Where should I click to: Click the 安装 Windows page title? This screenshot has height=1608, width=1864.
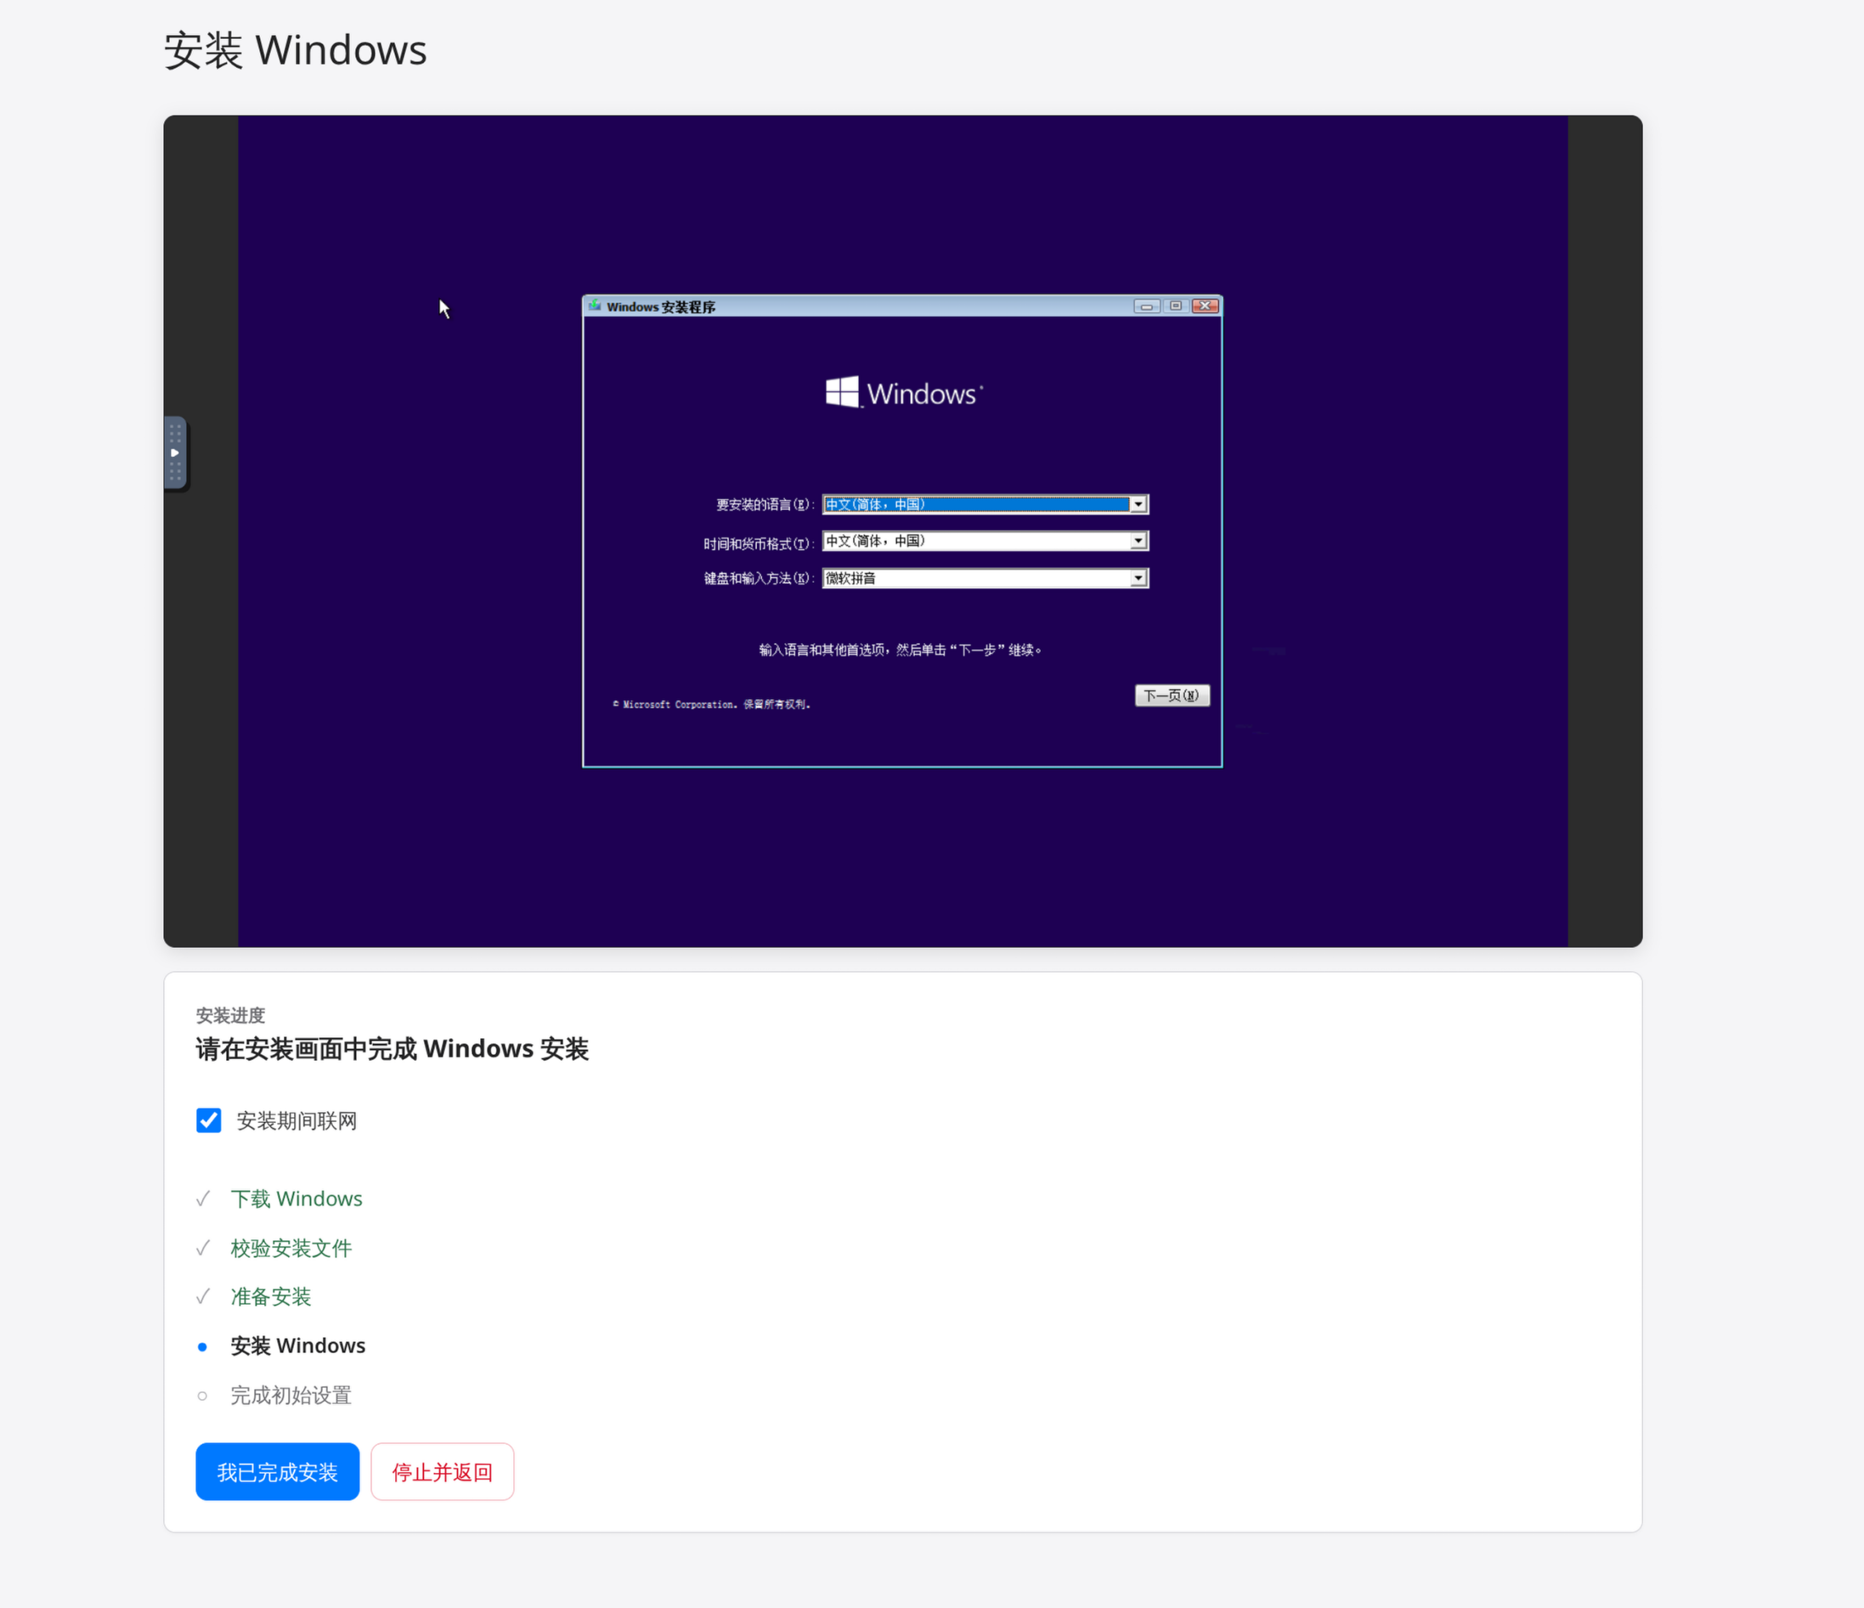[295, 49]
